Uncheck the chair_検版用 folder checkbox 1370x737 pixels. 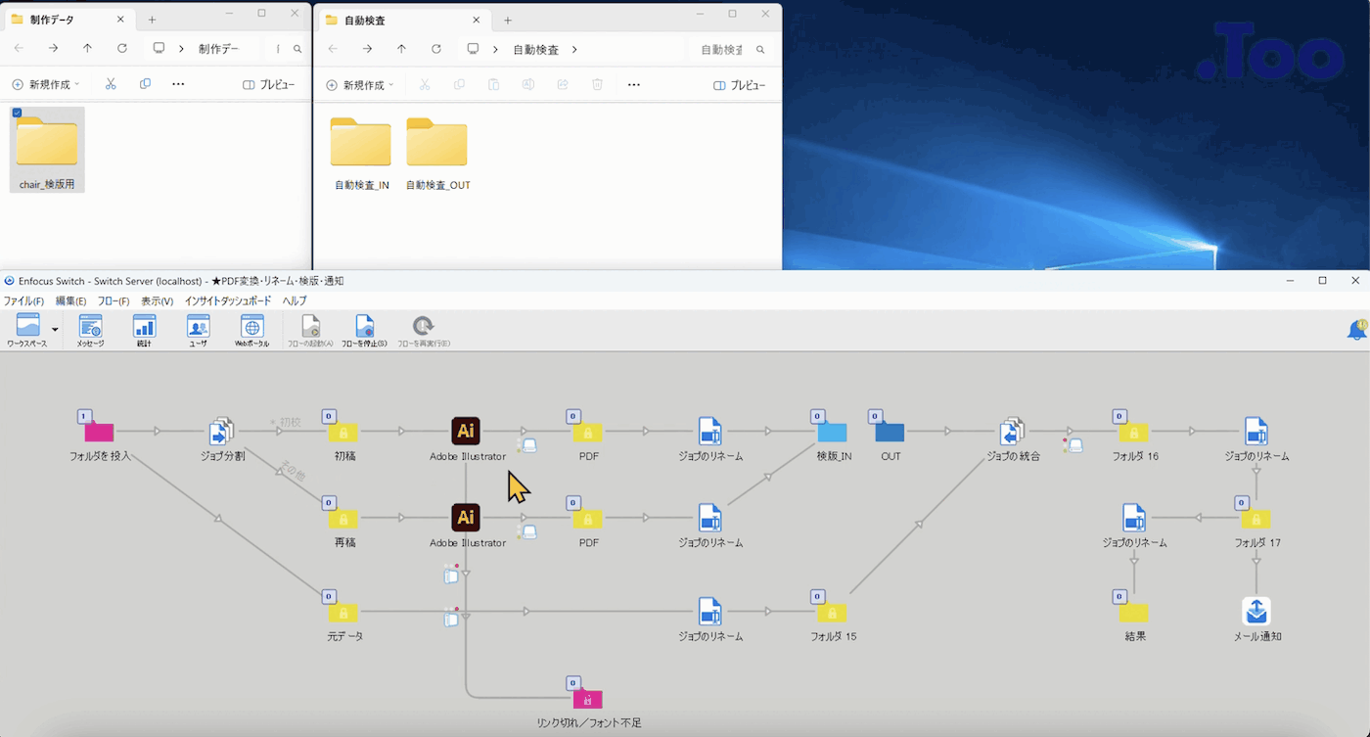click(18, 114)
